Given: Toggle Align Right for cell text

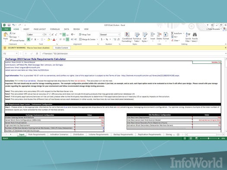Looking at the screenshot, I should pos(67,39).
